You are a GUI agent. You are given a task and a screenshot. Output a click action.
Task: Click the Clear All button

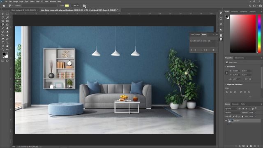pos(76,6)
